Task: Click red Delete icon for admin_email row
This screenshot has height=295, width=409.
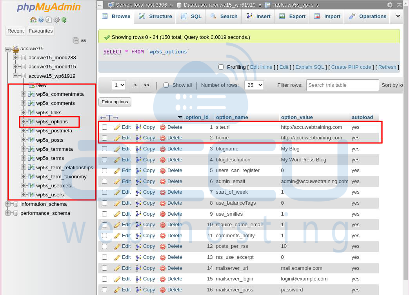Action: coord(163,181)
